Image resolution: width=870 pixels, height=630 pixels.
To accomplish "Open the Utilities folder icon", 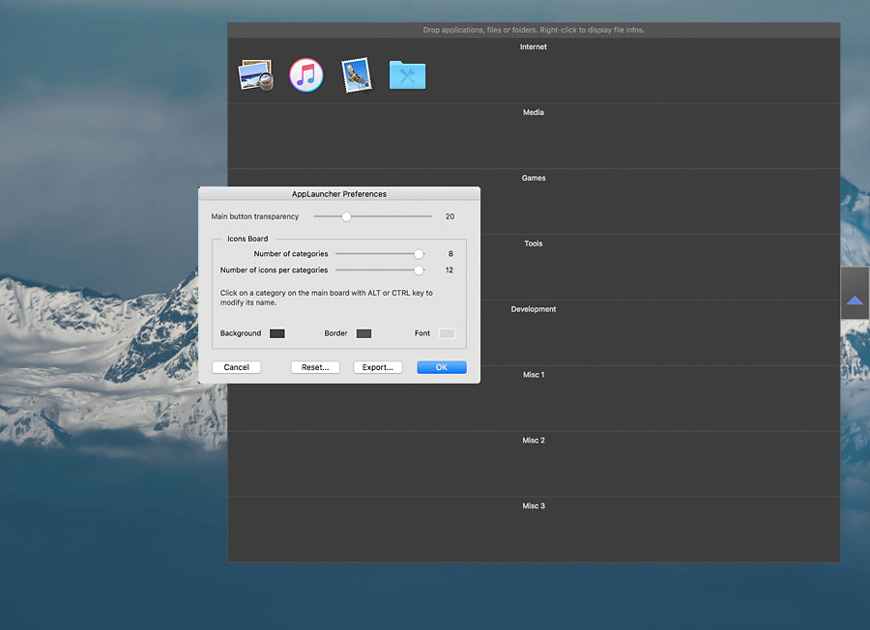I will (407, 75).
